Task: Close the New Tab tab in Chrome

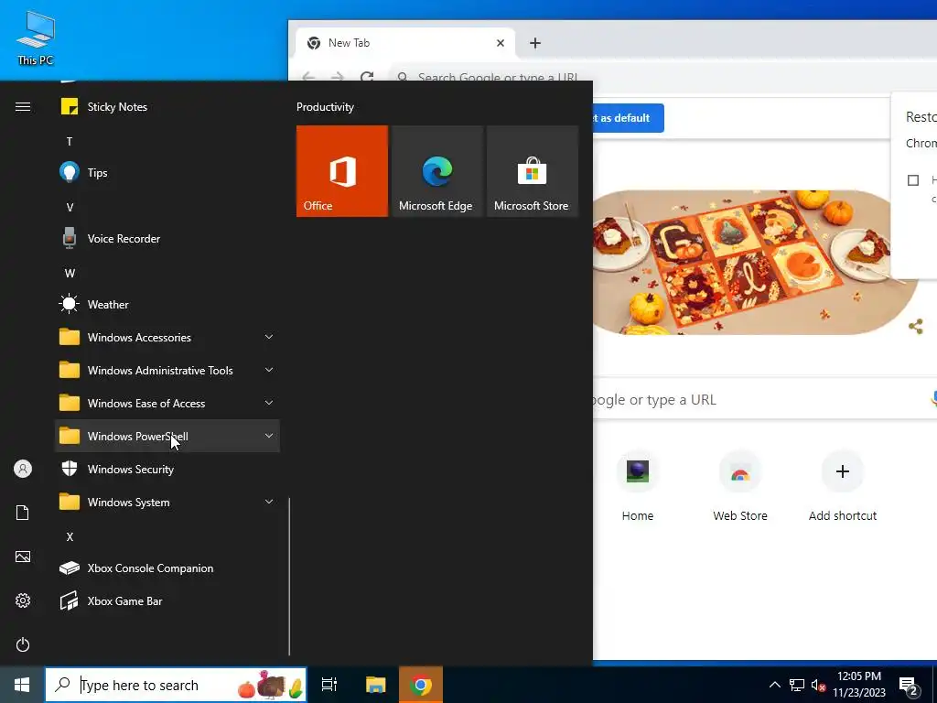Action: (x=501, y=43)
